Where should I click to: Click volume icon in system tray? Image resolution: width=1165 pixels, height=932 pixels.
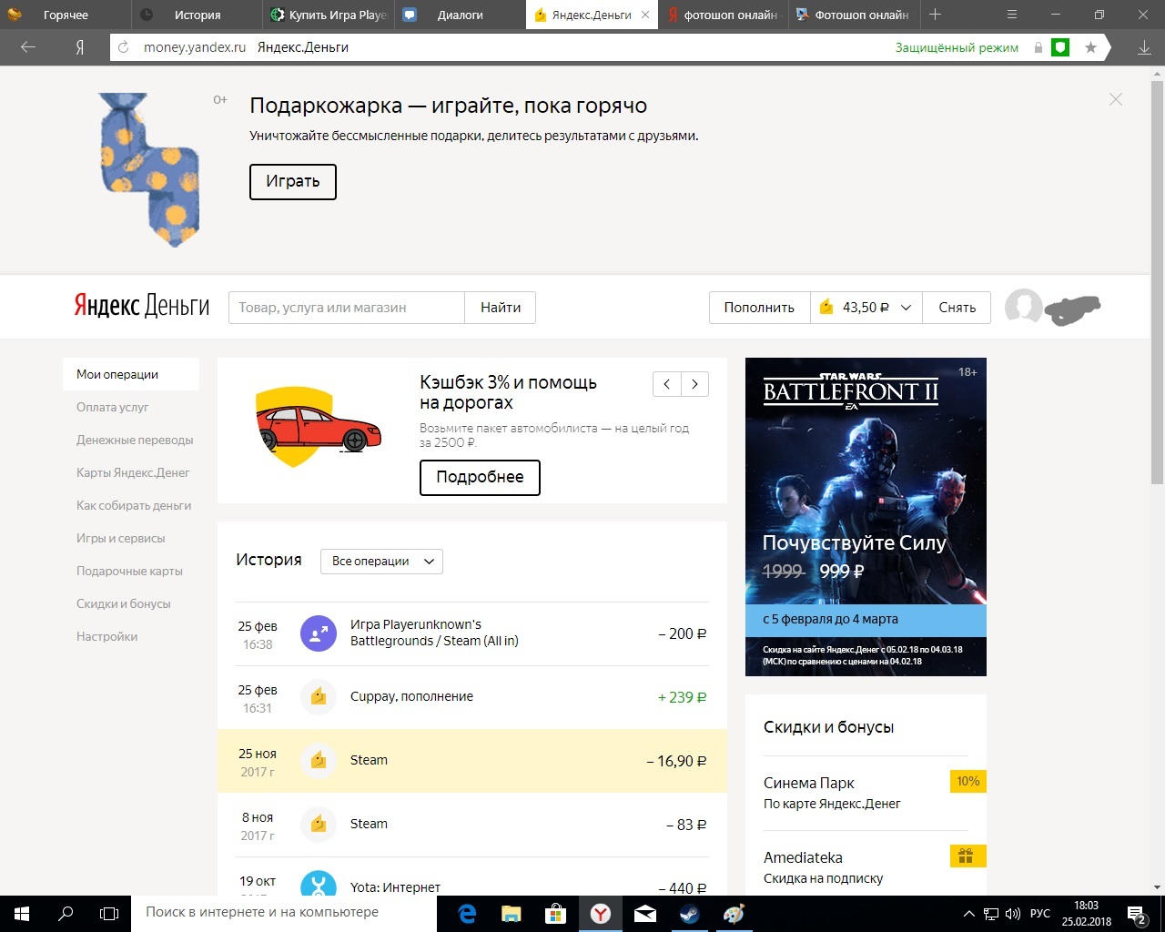pyautogui.click(x=1014, y=914)
